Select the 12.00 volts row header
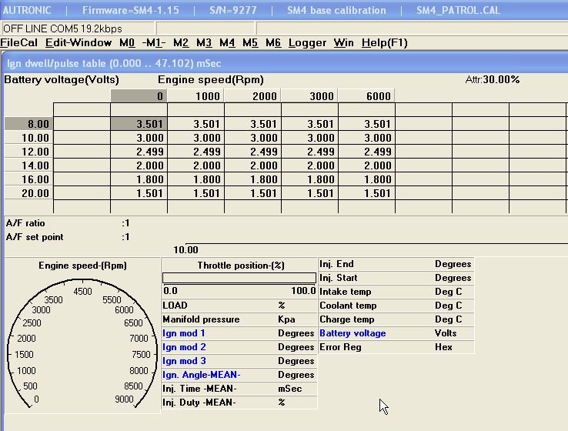 [x=28, y=152]
